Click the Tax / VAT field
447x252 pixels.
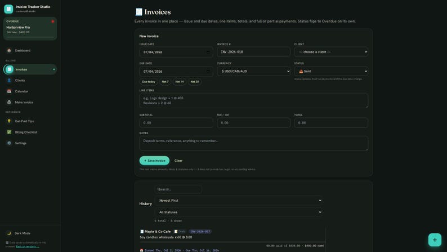(x=253, y=123)
